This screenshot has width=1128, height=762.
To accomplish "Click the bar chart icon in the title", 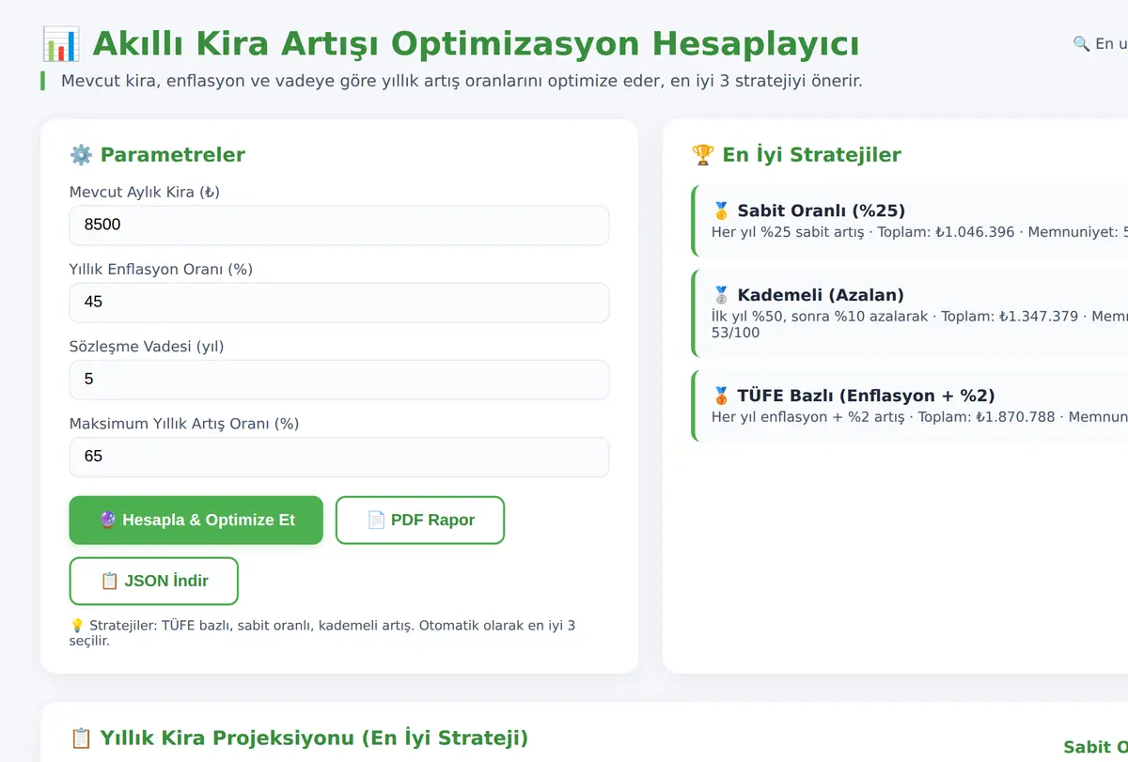I will [61, 44].
